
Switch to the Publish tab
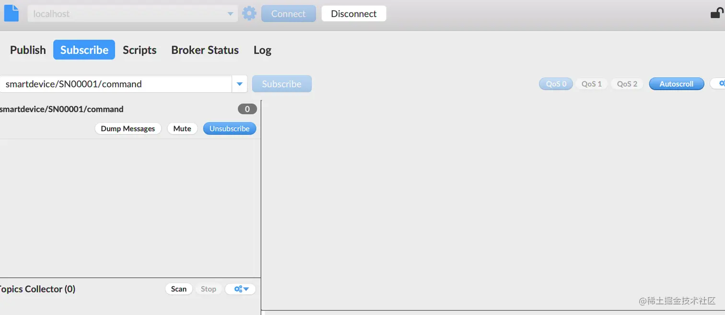(28, 50)
